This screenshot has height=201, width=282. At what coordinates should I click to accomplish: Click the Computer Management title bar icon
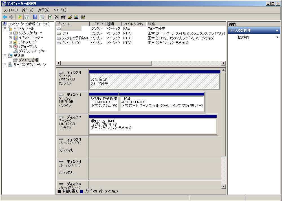4,3
